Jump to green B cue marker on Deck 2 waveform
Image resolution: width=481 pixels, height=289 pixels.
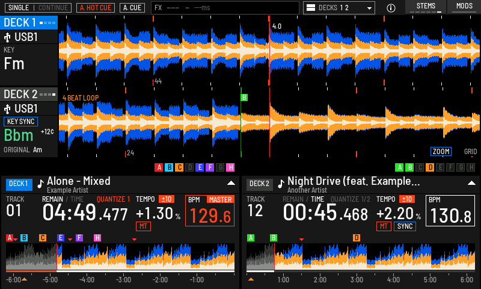(x=244, y=98)
